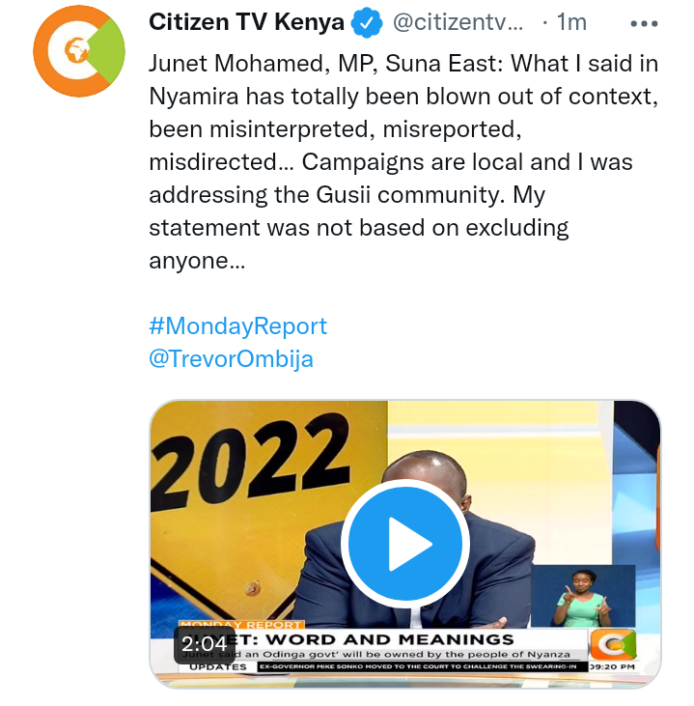Click the Citizen logo in video corner

613,645
